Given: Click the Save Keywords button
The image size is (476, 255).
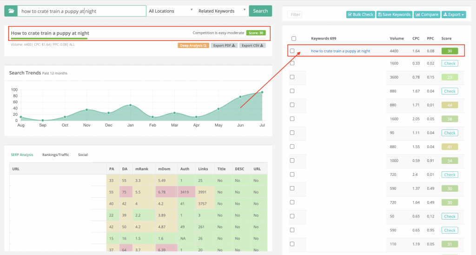Looking at the screenshot, I should point(394,14).
